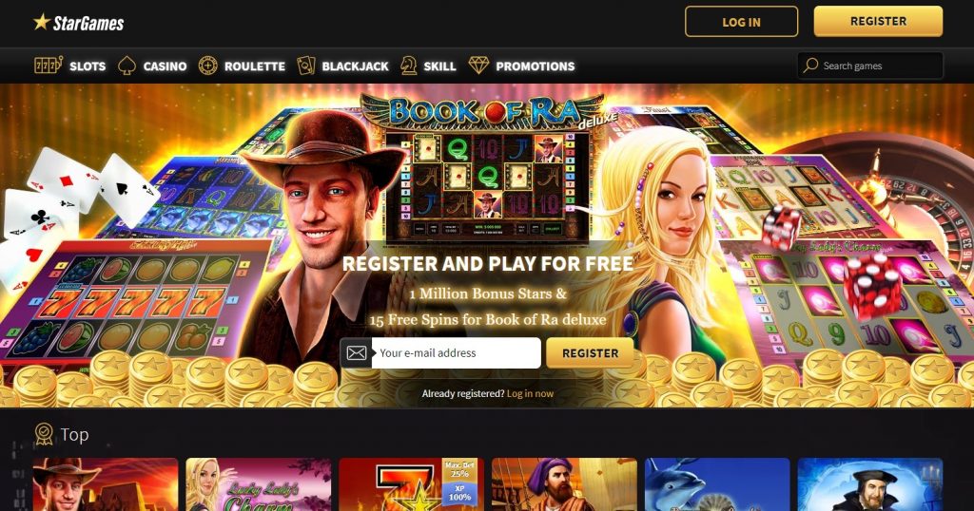Click the Promotions diamond icon
The image size is (974, 511).
(x=478, y=66)
